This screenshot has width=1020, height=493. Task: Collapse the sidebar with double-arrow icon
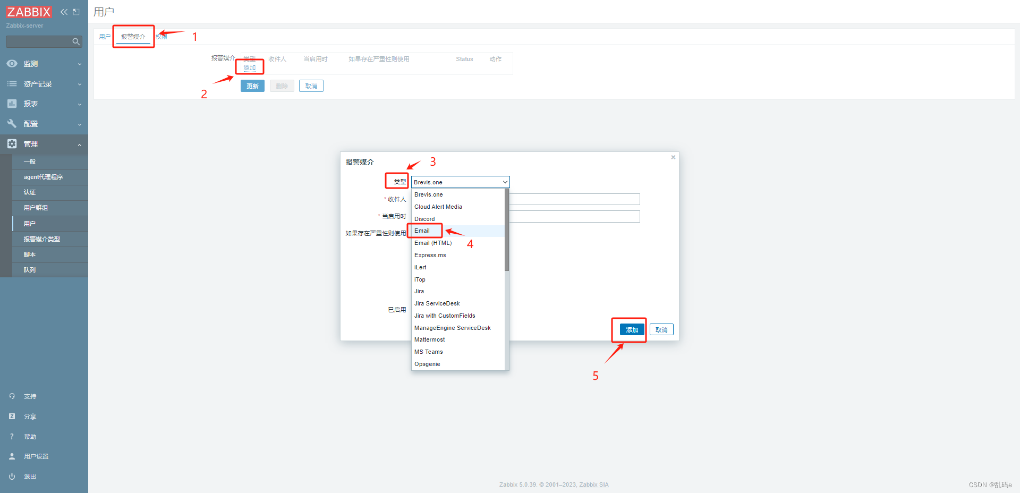click(x=64, y=12)
